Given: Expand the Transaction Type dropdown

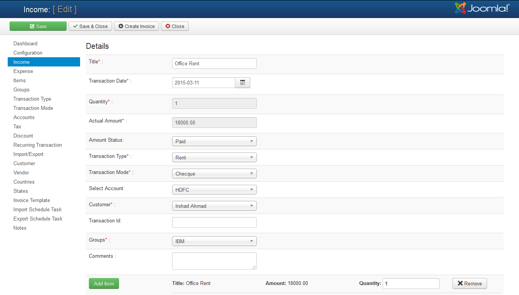Looking at the screenshot, I should (214, 157).
